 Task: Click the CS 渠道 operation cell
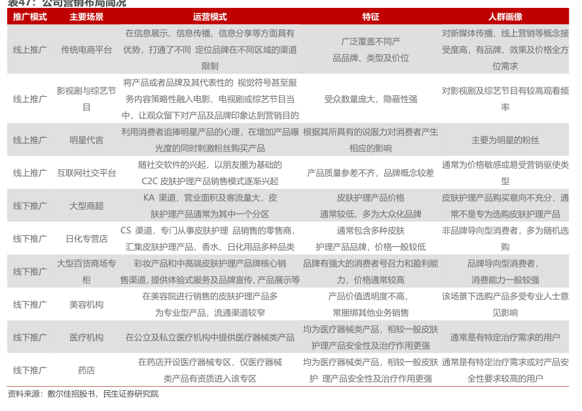[x=210, y=238]
